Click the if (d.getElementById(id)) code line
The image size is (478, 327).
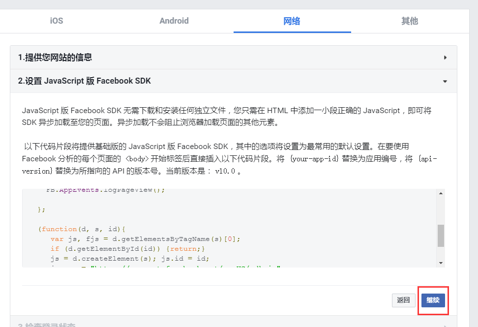pyautogui.click(x=128, y=249)
